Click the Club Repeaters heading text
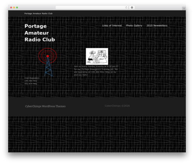Viewport: 194px width, 164px height. [x=32, y=78]
